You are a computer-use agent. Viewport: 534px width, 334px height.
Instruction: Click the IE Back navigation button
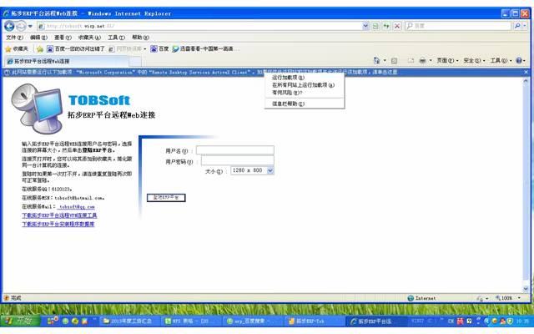click(8, 26)
